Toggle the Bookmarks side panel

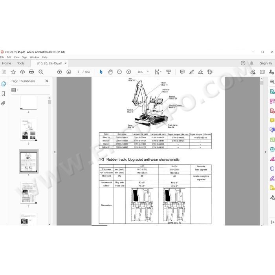point(3,93)
